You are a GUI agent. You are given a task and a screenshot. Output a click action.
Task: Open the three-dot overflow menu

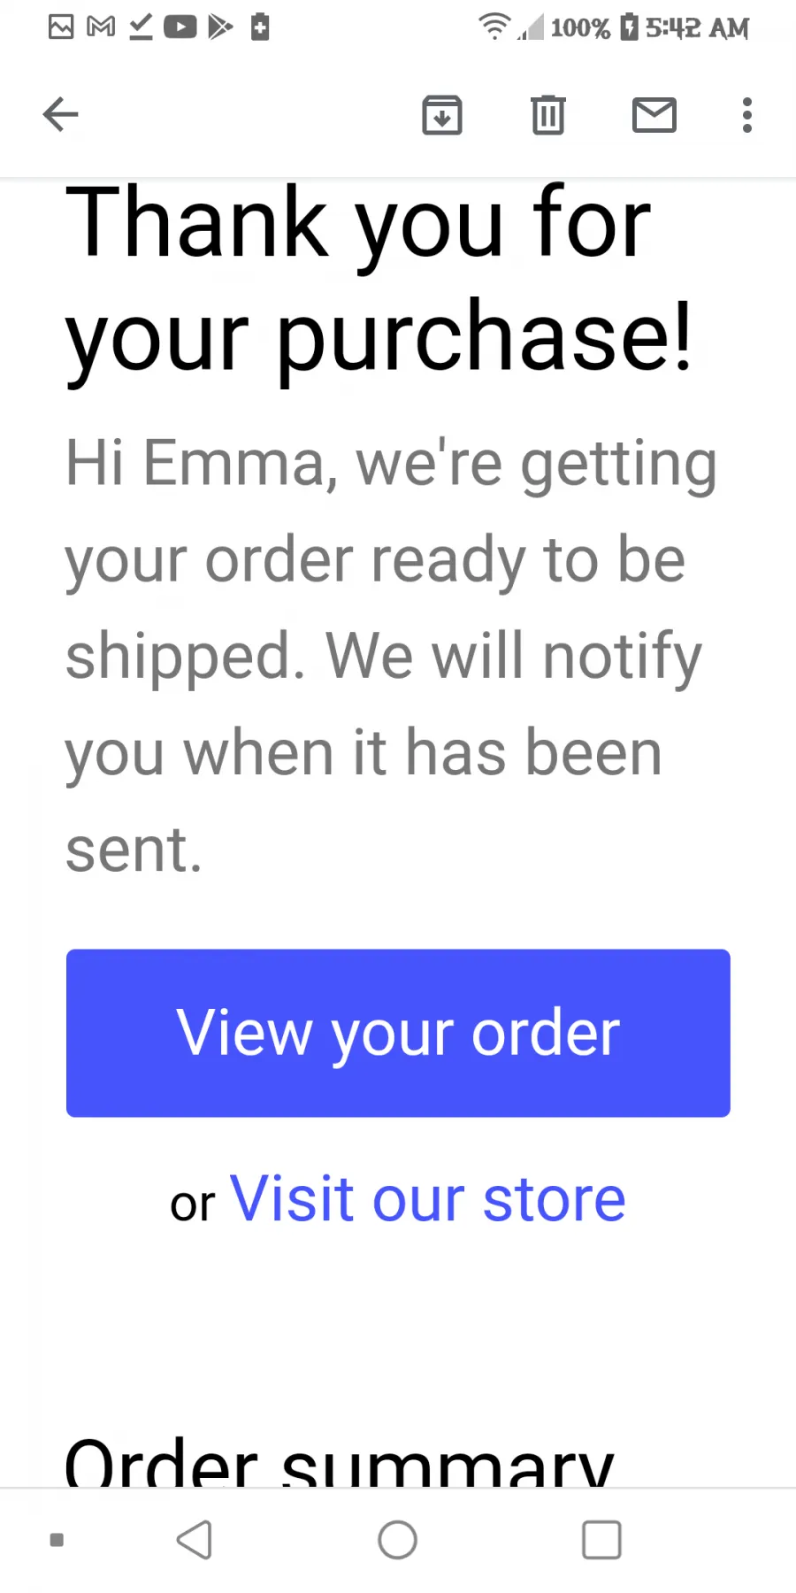tap(747, 115)
